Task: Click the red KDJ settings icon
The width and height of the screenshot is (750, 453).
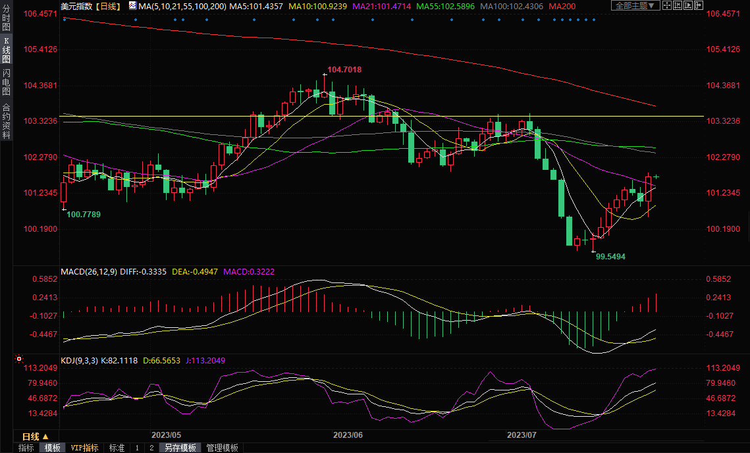Action: point(19,360)
